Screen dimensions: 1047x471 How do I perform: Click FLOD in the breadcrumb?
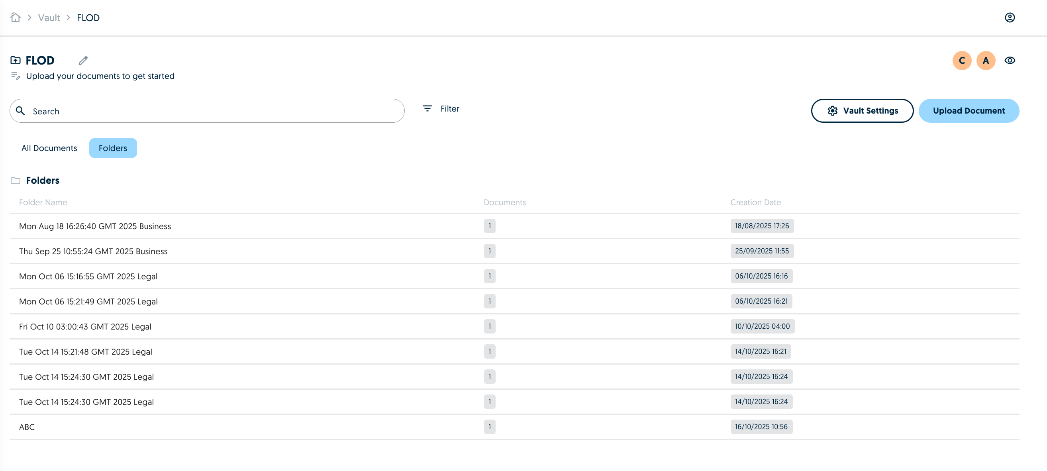[x=88, y=18]
